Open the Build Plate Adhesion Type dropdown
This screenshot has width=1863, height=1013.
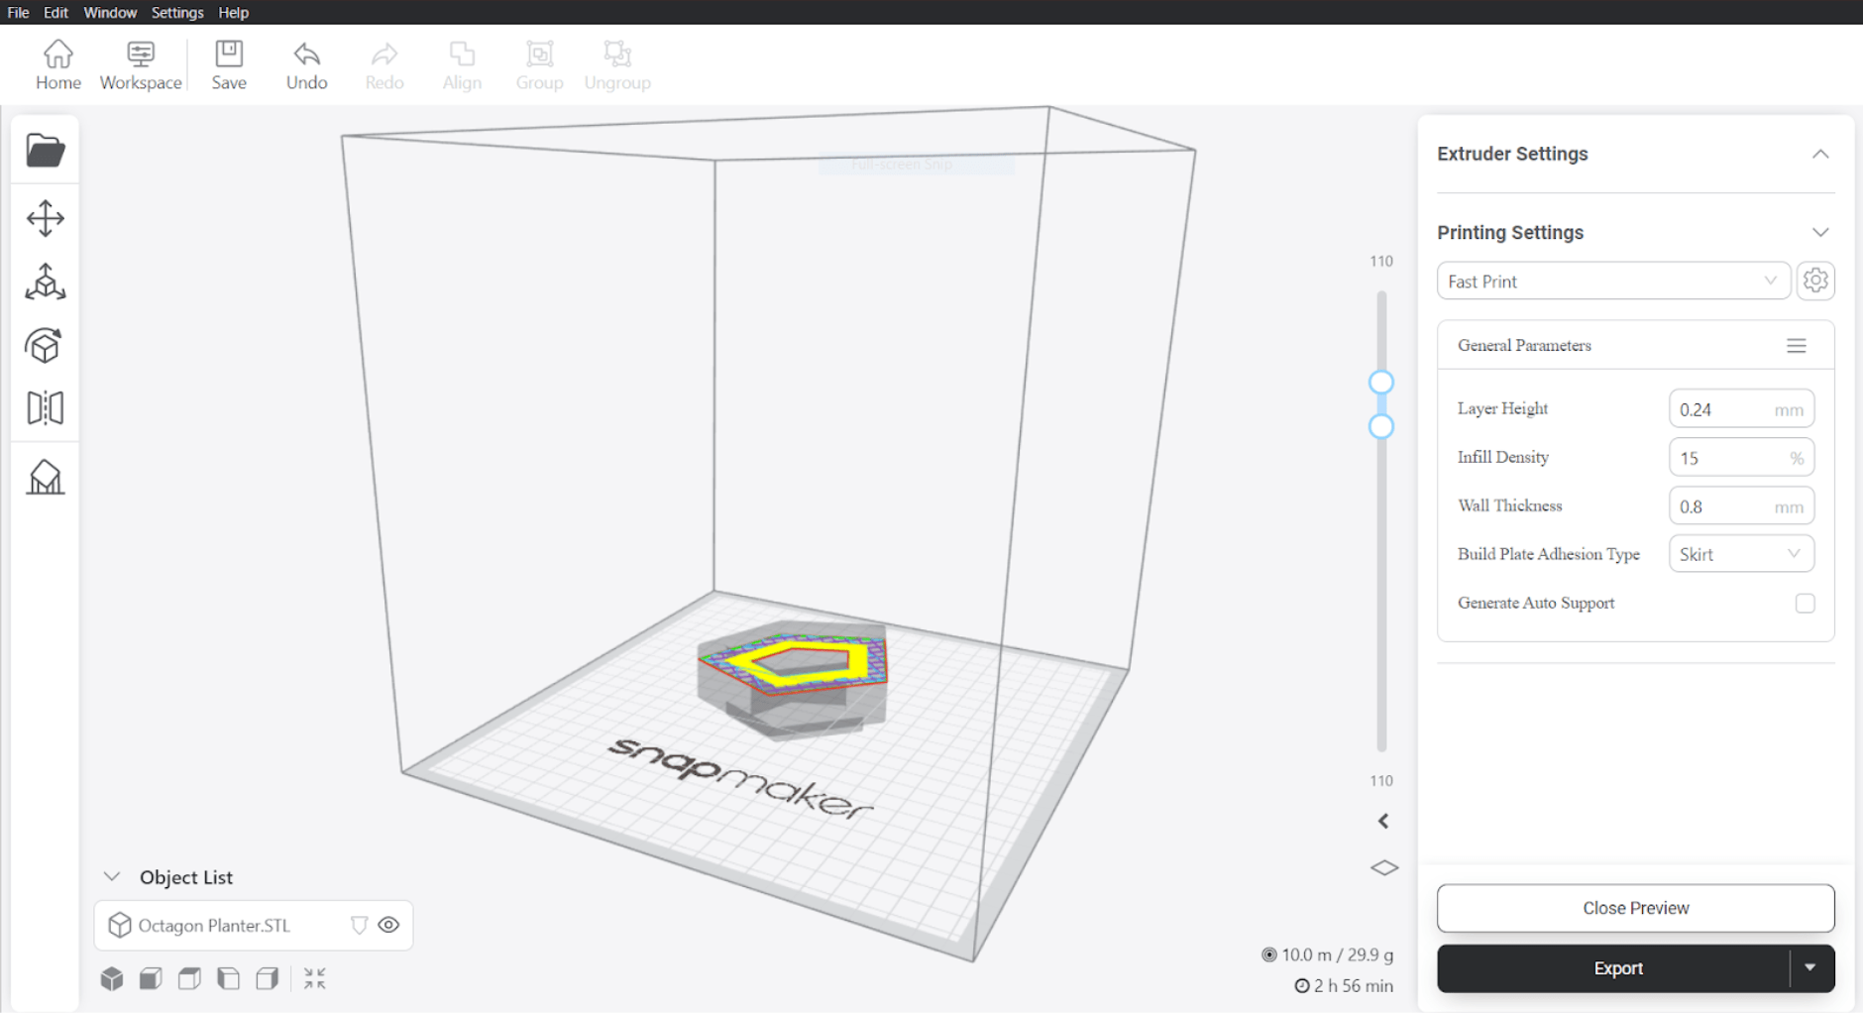1741,553
